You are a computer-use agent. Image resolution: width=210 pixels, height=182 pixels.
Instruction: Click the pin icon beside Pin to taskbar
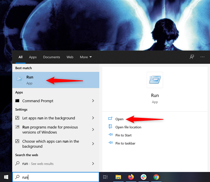pyautogui.click(x=111, y=143)
